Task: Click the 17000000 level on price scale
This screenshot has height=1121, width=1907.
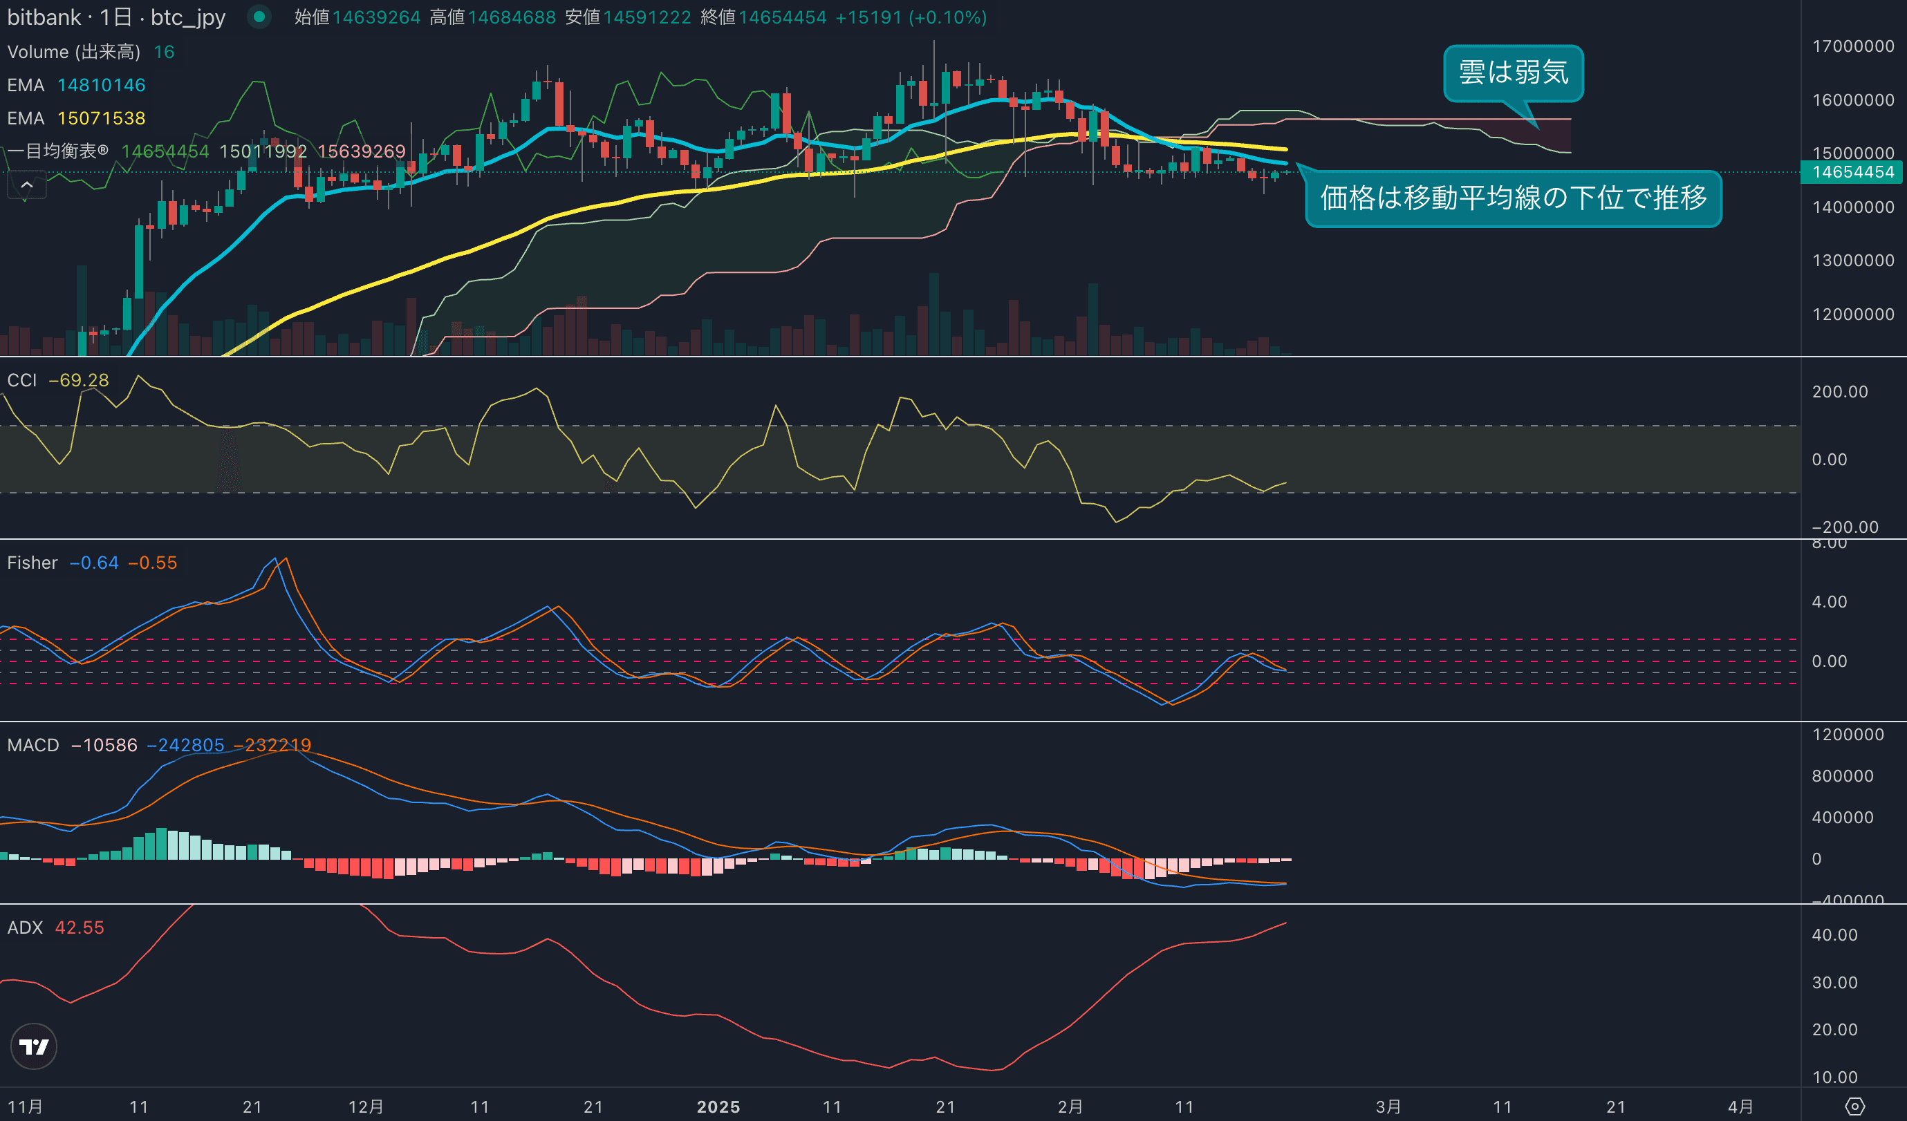Action: tap(1852, 46)
